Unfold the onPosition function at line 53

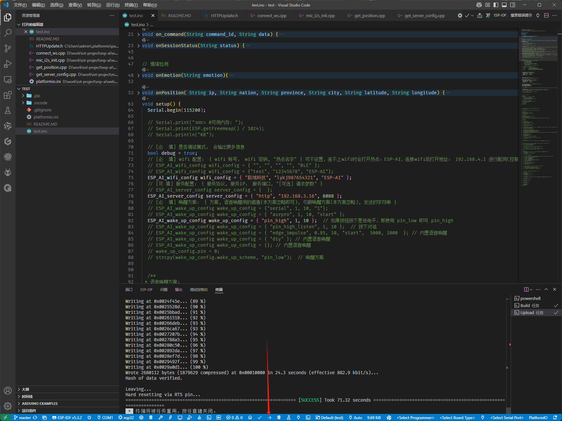click(x=138, y=93)
